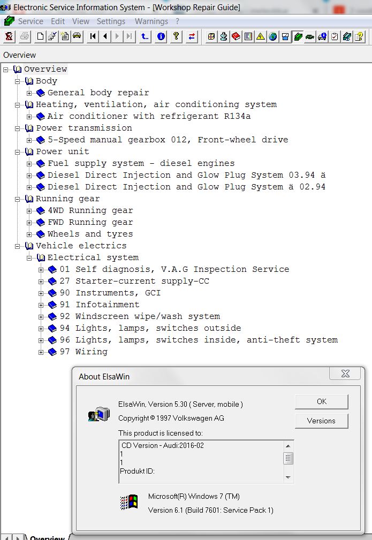Collapse the Running gear parent node
Image resolution: width=372 pixels, height=540 pixels.
coord(17,199)
